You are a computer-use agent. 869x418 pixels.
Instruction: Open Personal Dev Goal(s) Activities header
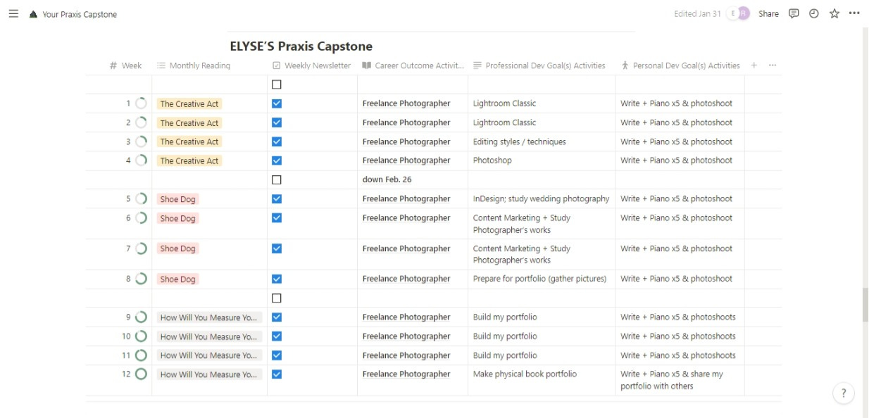click(680, 65)
